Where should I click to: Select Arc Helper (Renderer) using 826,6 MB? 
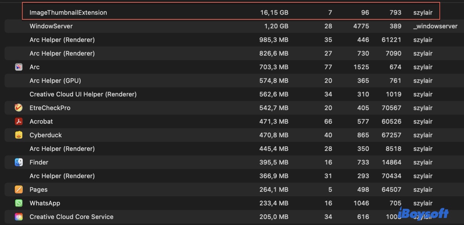[62, 53]
